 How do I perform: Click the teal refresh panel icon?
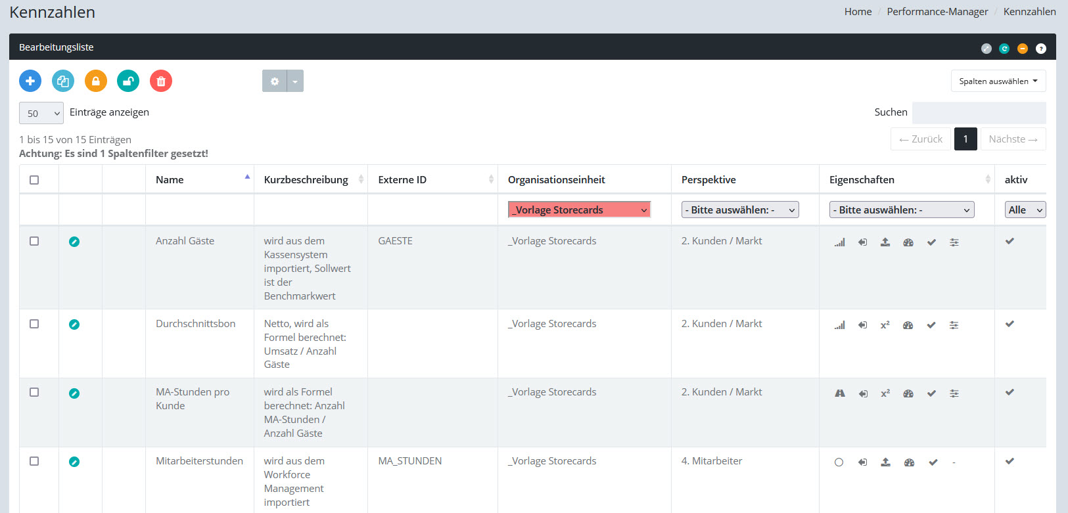pos(1004,49)
